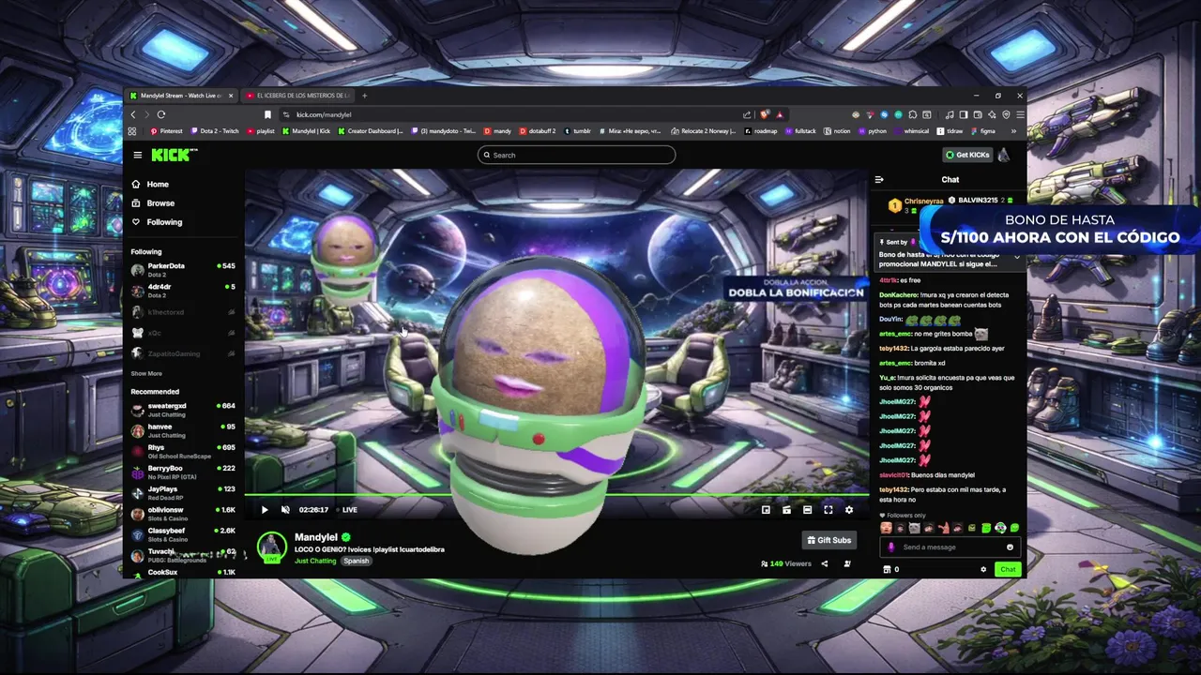Open 4dr4dr's channel in Following list
Viewport: 1201px width, 675px height.
(x=183, y=290)
